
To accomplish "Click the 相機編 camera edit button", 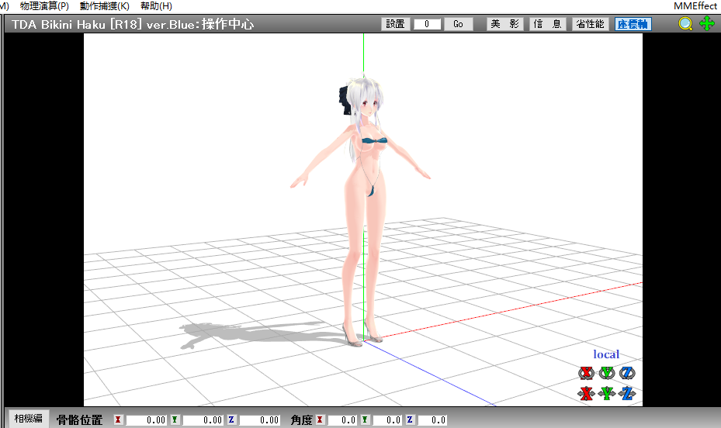I will pos(29,419).
